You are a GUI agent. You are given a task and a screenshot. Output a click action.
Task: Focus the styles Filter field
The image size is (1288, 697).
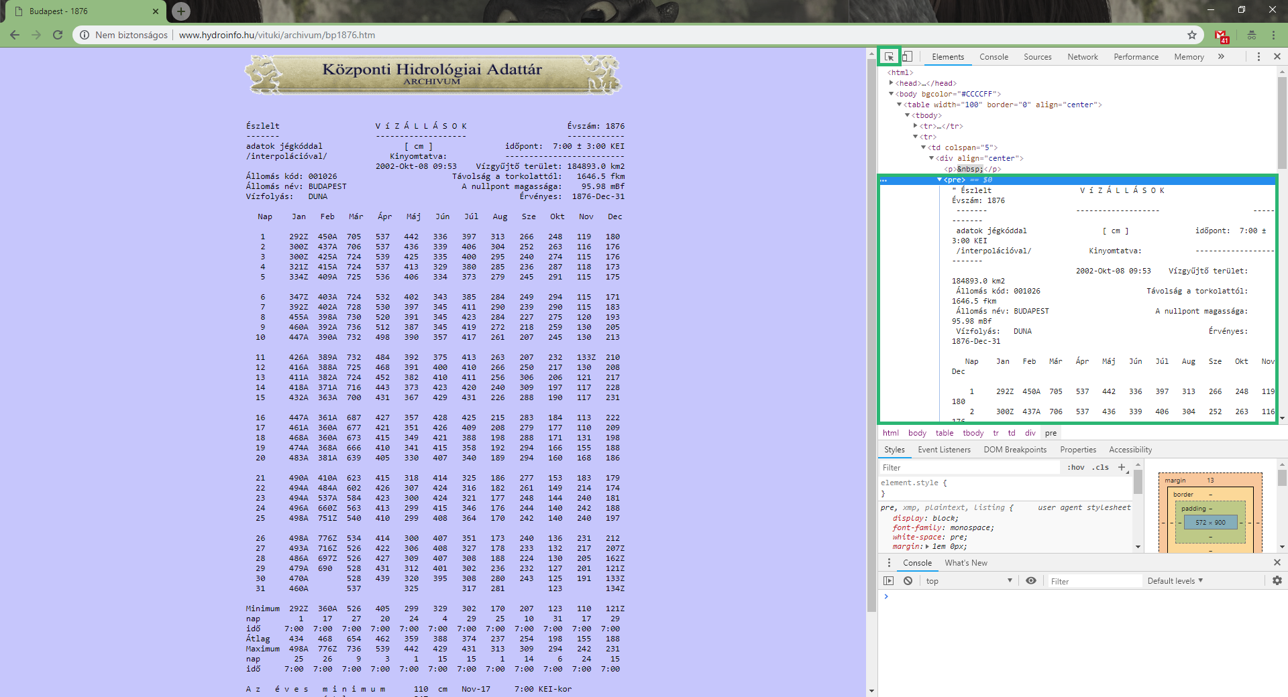click(969, 467)
